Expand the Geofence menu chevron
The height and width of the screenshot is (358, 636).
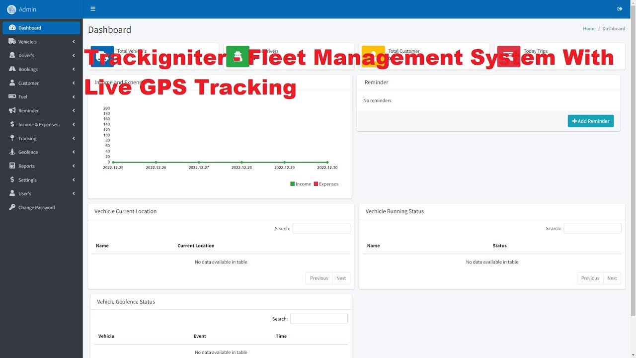pos(74,152)
